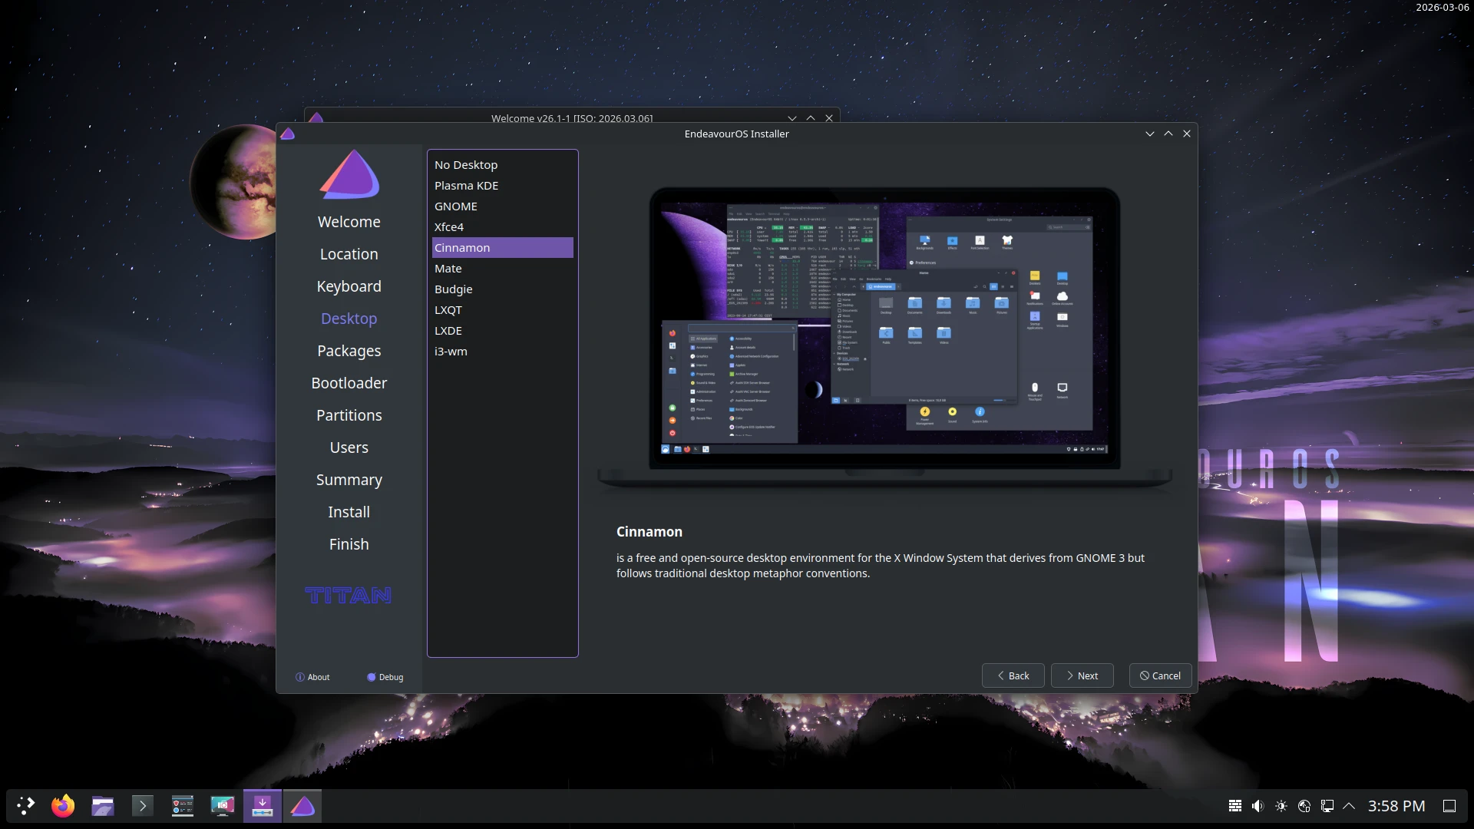Click the Cinnamon laptop preview image
Viewport: 1474px width, 829px height.
[884, 330]
